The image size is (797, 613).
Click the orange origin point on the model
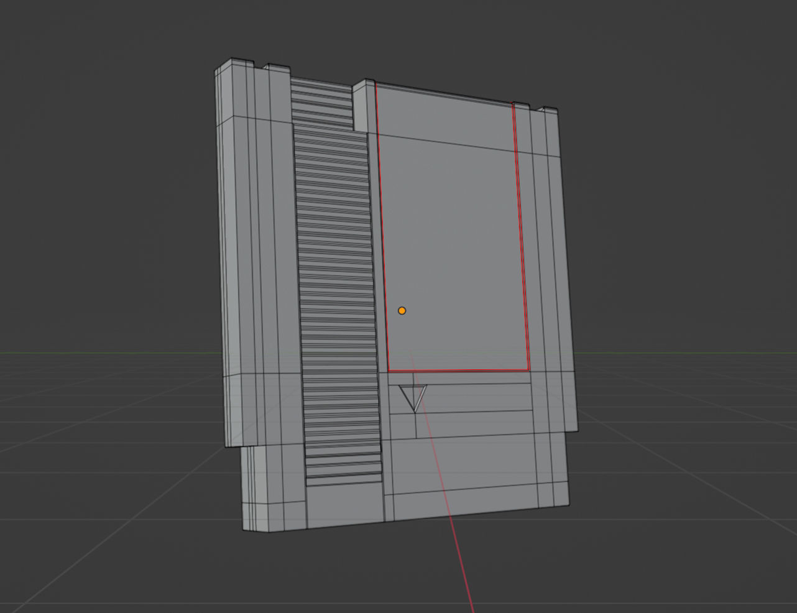[402, 310]
